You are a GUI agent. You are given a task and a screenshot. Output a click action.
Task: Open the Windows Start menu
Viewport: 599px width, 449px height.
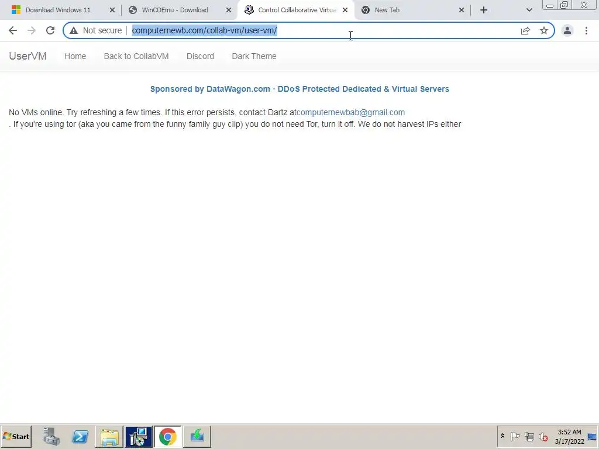16,436
